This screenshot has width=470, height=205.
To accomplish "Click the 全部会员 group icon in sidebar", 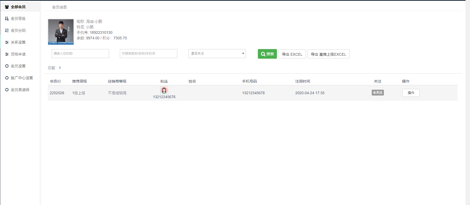I will [x=7, y=7].
